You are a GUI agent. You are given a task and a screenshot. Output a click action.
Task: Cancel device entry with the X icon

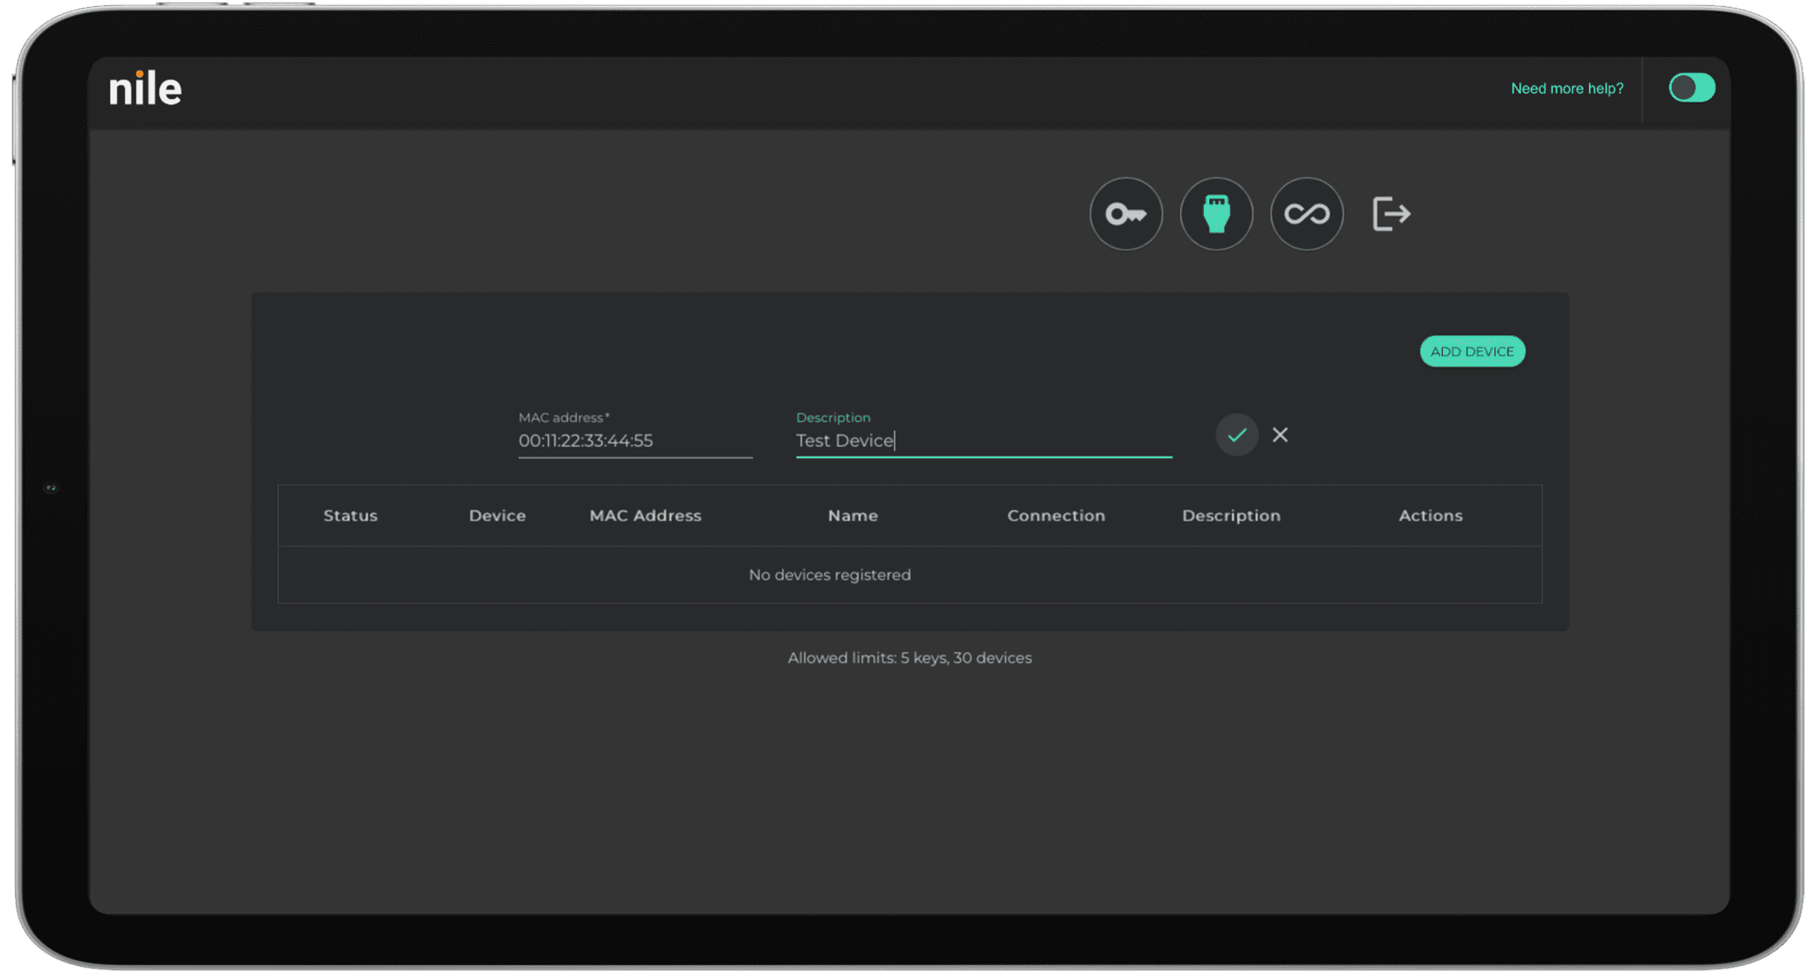click(x=1280, y=434)
